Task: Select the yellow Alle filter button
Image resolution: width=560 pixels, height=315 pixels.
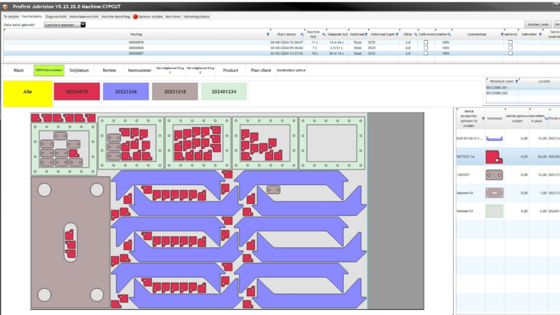Action: [x=27, y=91]
